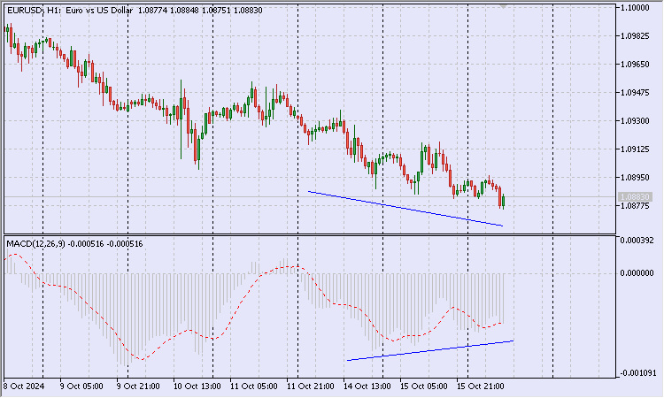Select the current price label 1.08830

pos(634,197)
